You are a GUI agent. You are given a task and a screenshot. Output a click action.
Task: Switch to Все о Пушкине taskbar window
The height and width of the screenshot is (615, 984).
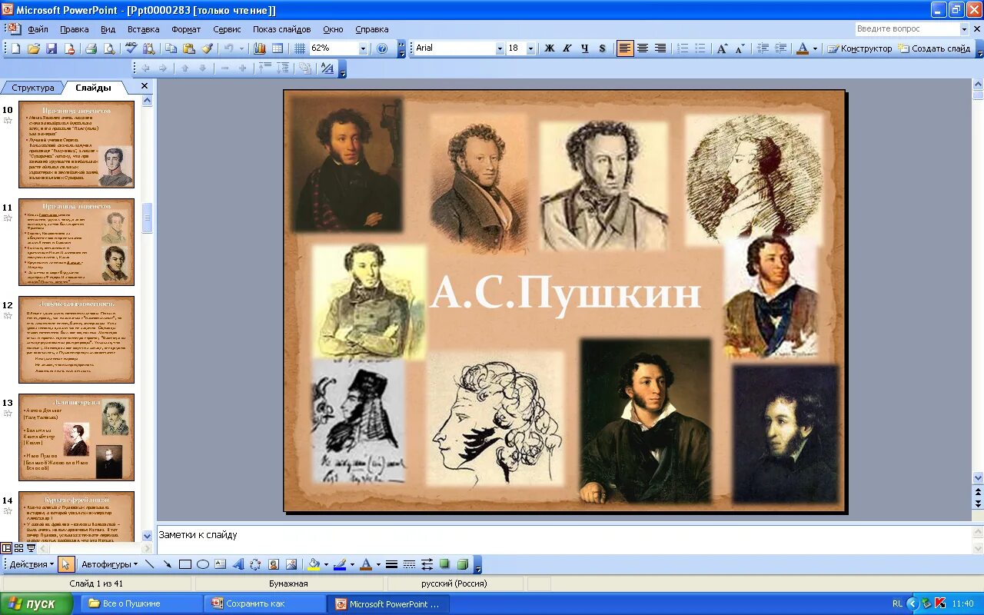pyautogui.click(x=140, y=603)
